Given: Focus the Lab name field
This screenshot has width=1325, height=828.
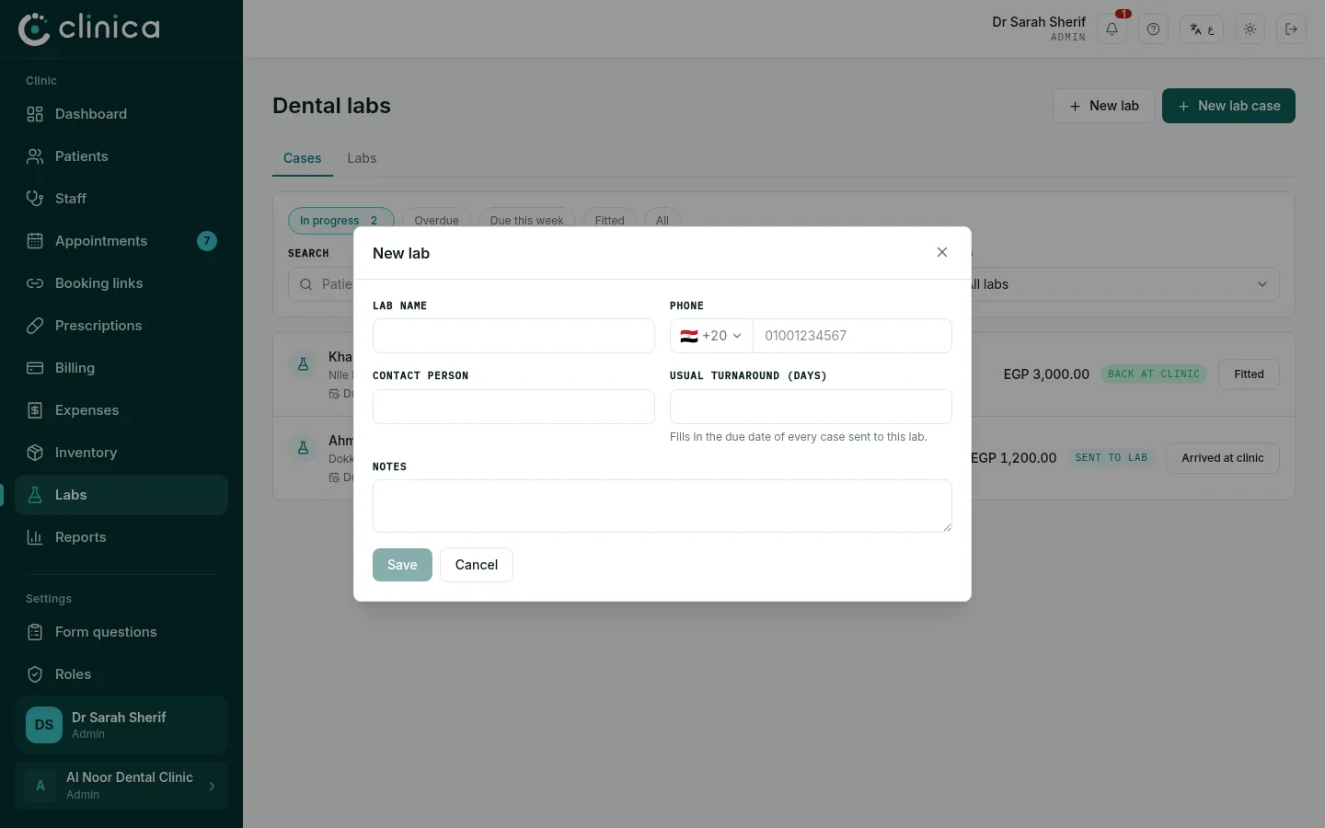Looking at the screenshot, I should (x=513, y=336).
